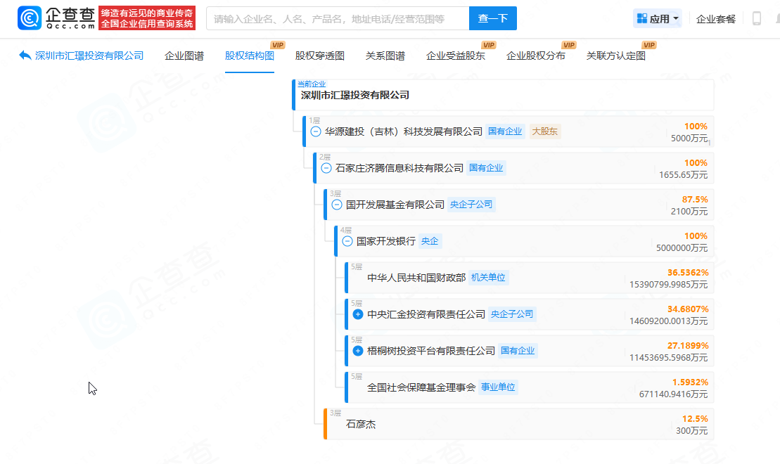The width and height of the screenshot is (780, 464).
Task: Click the 查一下 search button
Action: click(x=493, y=18)
